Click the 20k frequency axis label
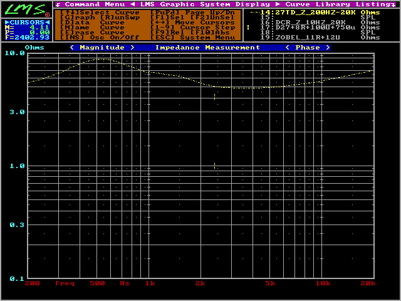The width and height of the screenshot is (401, 301). click(368, 283)
